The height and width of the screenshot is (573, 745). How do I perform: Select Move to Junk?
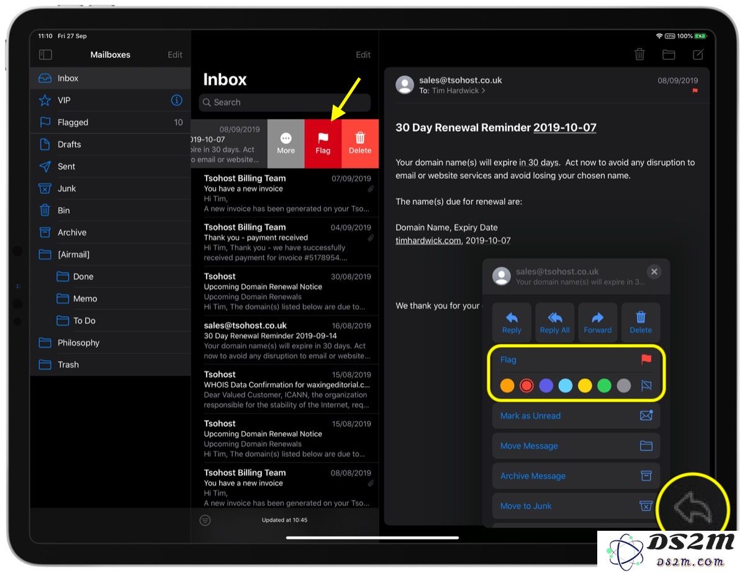[576, 506]
